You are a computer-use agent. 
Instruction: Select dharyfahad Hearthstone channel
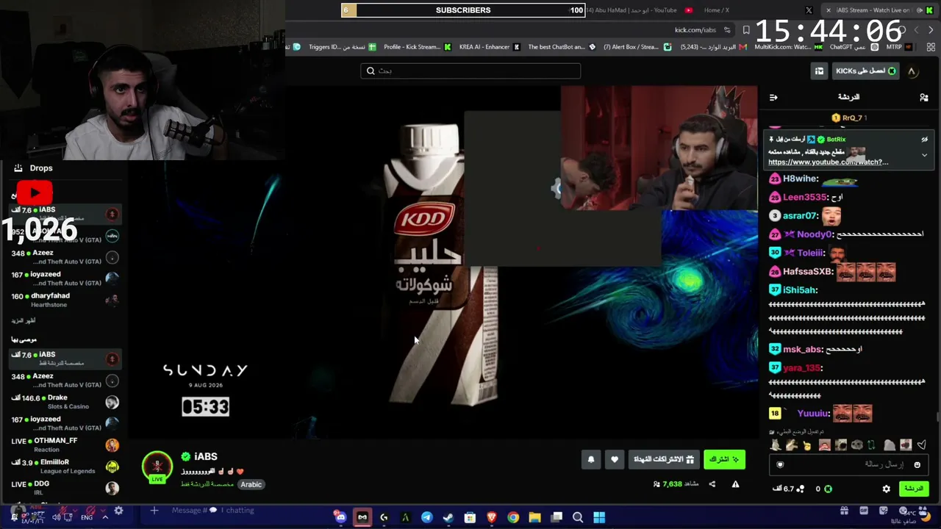(65, 300)
